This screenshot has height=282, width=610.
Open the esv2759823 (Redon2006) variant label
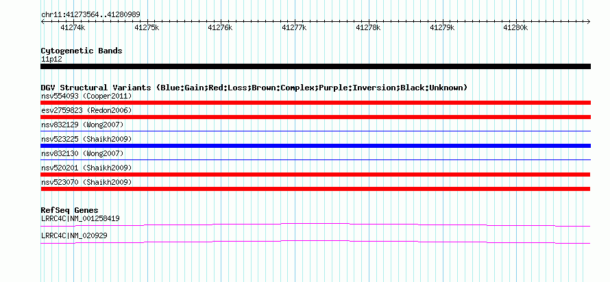pos(86,110)
